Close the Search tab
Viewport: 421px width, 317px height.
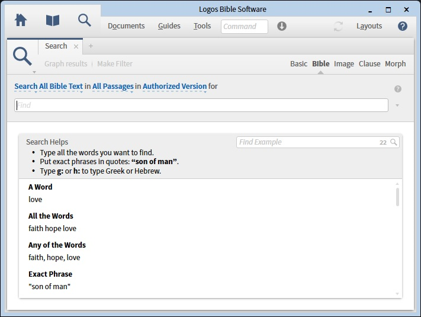pyautogui.click(x=76, y=46)
